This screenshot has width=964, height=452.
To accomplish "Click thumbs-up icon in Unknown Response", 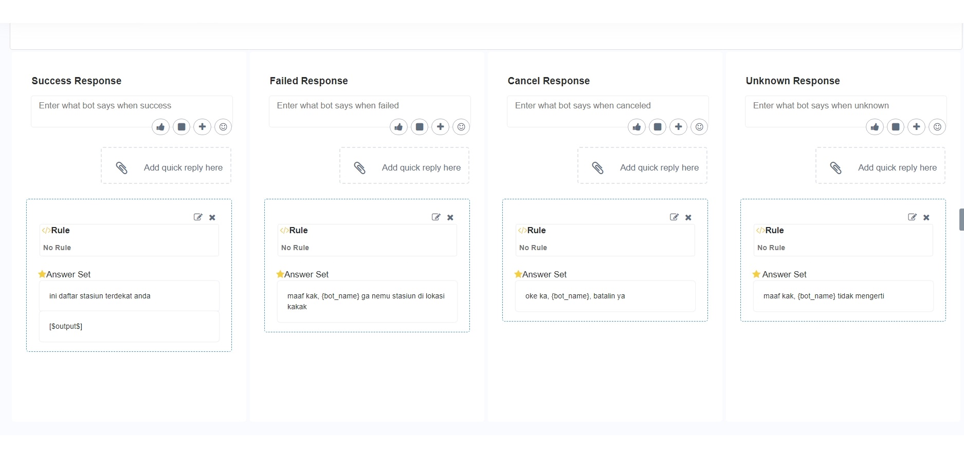I will point(875,127).
